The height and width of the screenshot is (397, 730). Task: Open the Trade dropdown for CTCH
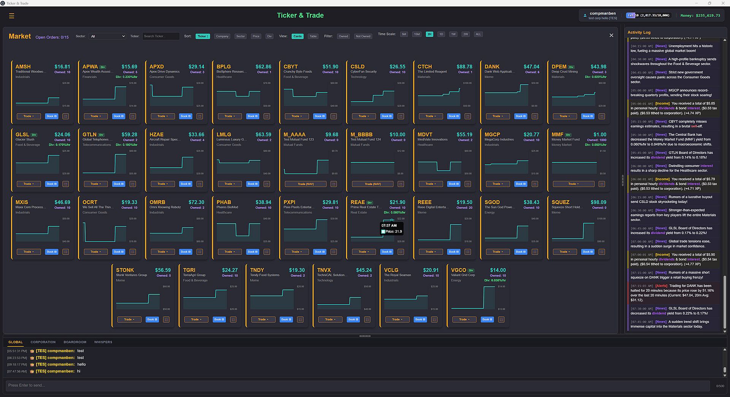431,116
